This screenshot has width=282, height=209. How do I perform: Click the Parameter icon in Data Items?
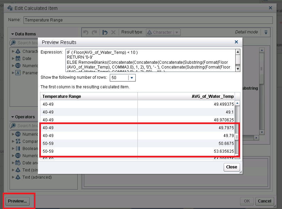(18, 73)
